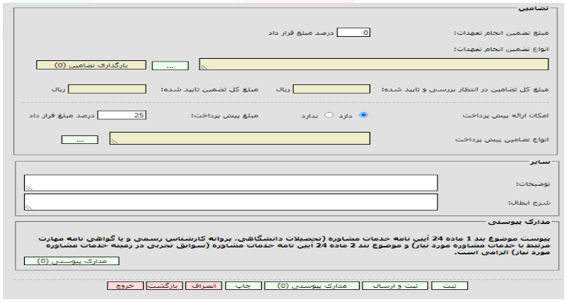Click the بازگشت (back) button

(164, 286)
